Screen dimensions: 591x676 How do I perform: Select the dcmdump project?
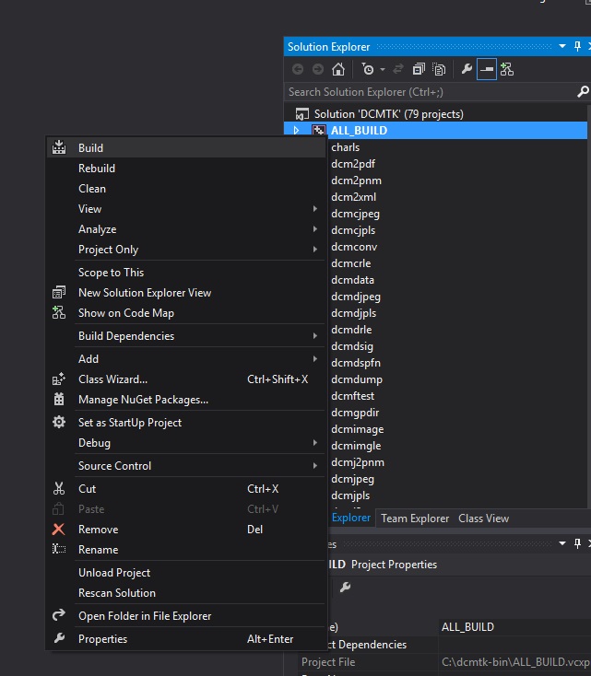coord(357,379)
